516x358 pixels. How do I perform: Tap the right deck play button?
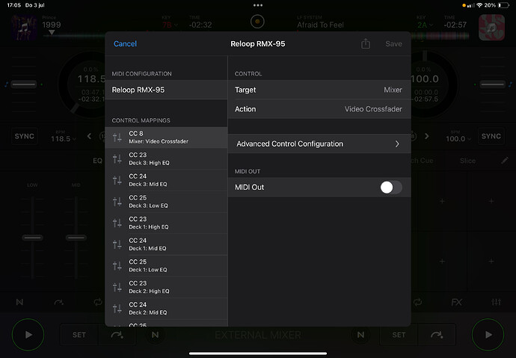[x=488, y=335]
